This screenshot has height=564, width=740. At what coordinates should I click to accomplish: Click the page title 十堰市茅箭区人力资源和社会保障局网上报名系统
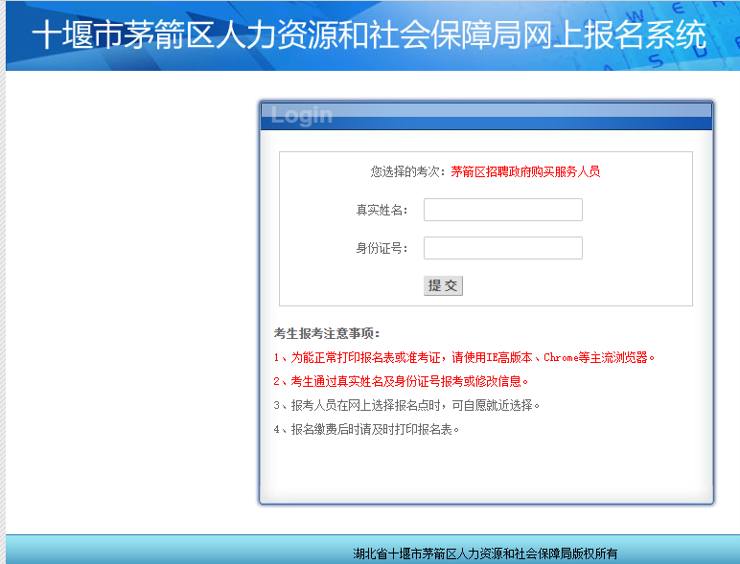[369, 34]
